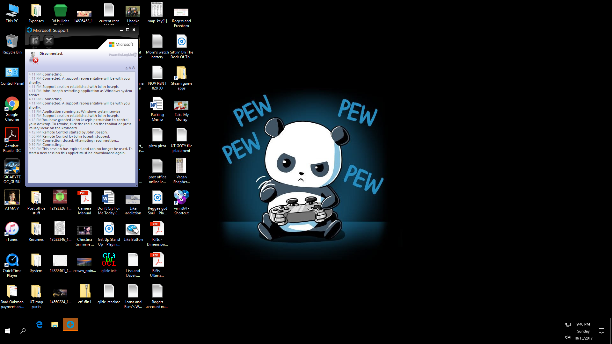The image size is (612, 344).
Task: Select the ATMA V desktop icon
Action: (12, 200)
